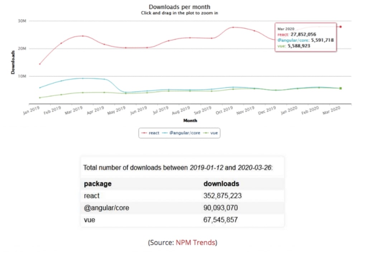Click the 30M y-axis label
The width and height of the screenshot is (367, 254).
(x=22, y=21)
